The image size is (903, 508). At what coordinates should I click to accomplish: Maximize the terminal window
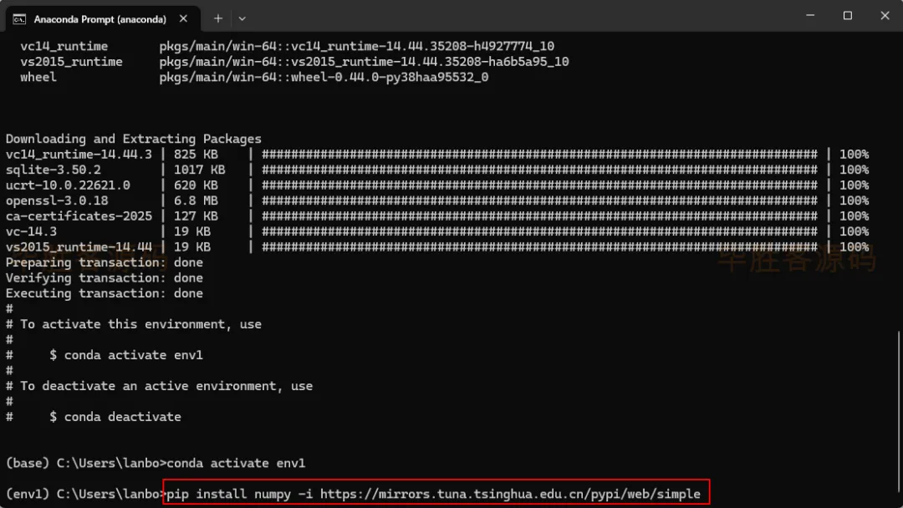(x=847, y=16)
